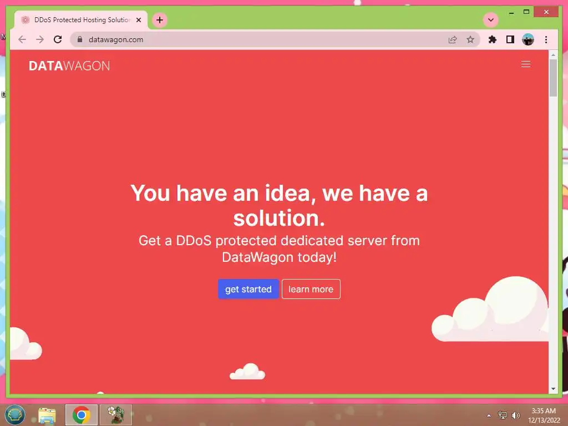Click the DATAWAGON logo
This screenshot has height=426, width=568.
pos(69,66)
